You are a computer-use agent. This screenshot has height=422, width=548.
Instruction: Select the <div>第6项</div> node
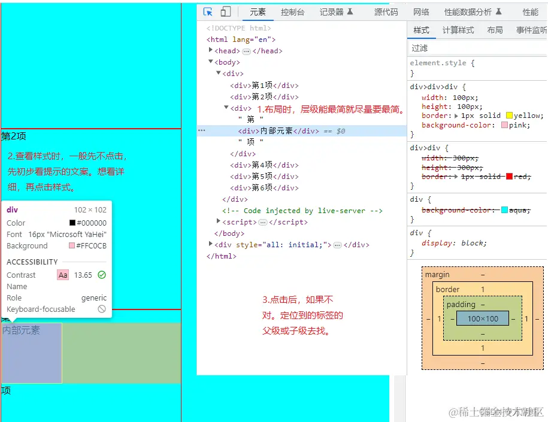tap(264, 188)
